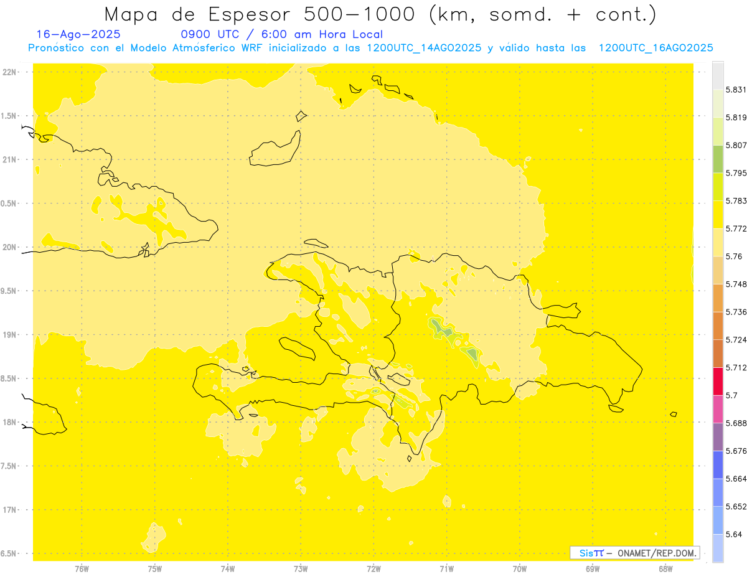Click the 74W longitude label
This screenshot has height=577, width=747.
(228, 568)
